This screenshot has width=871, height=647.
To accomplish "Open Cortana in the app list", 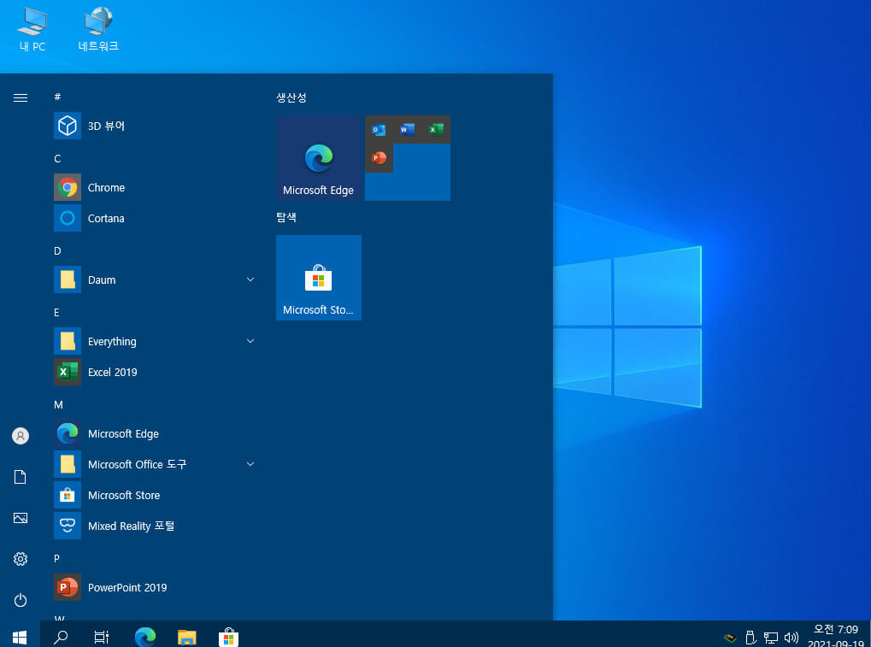I will [155, 218].
